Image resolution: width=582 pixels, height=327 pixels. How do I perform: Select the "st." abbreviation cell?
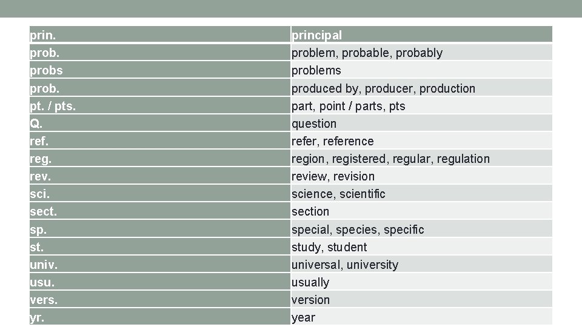coord(37,247)
